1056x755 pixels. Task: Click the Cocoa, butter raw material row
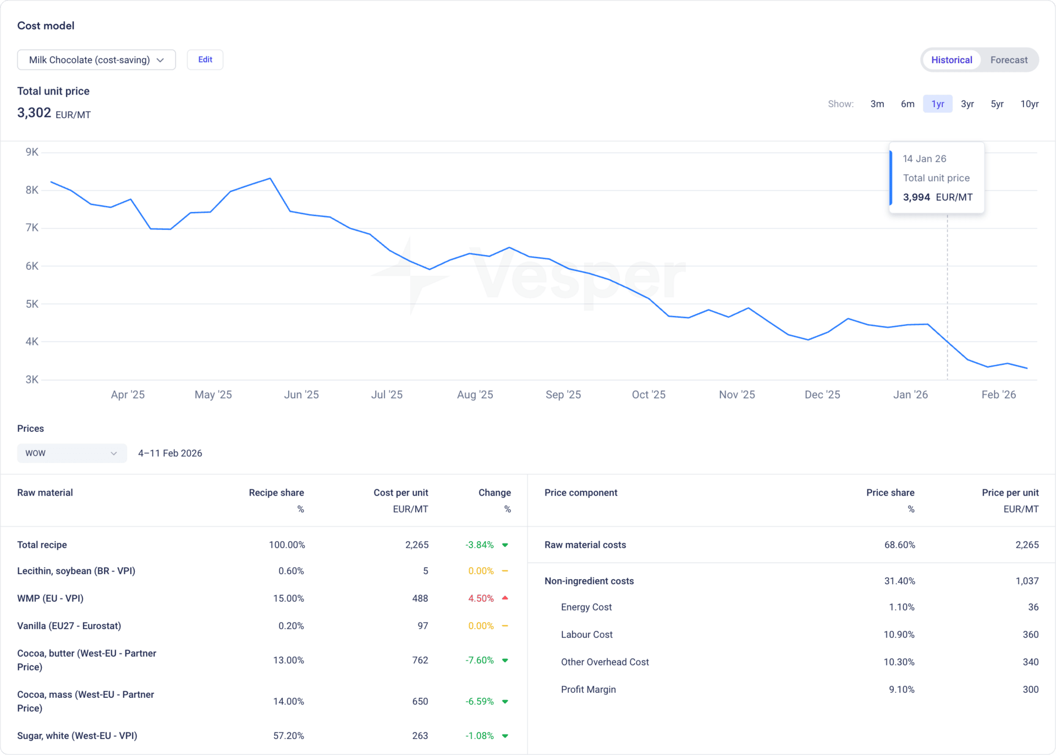(x=86, y=660)
